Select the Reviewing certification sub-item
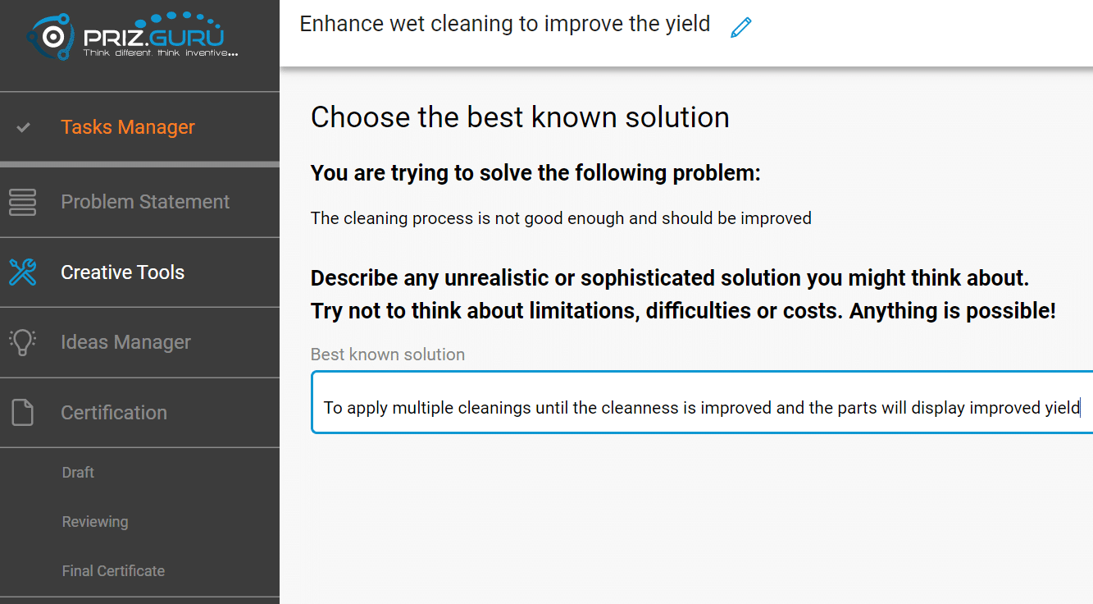The height and width of the screenshot is (604, 1093). point(95,522)
